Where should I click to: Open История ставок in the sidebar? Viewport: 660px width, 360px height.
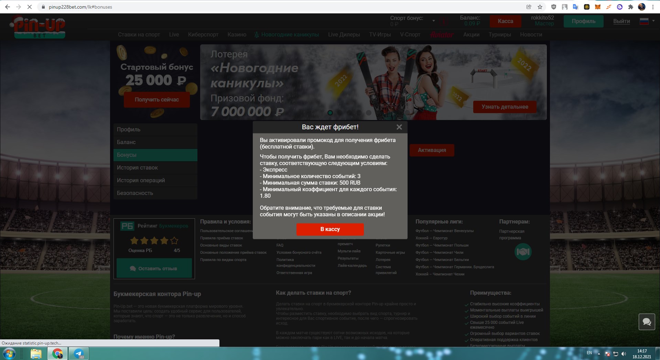155,168
